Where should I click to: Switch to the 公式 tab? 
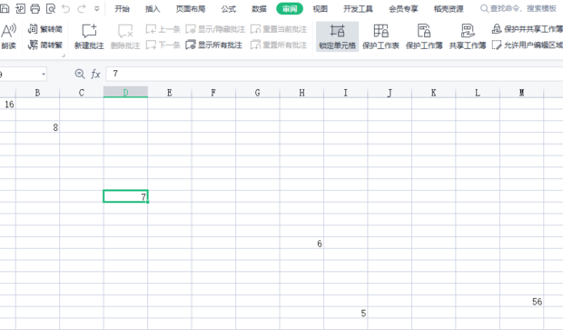228,8
